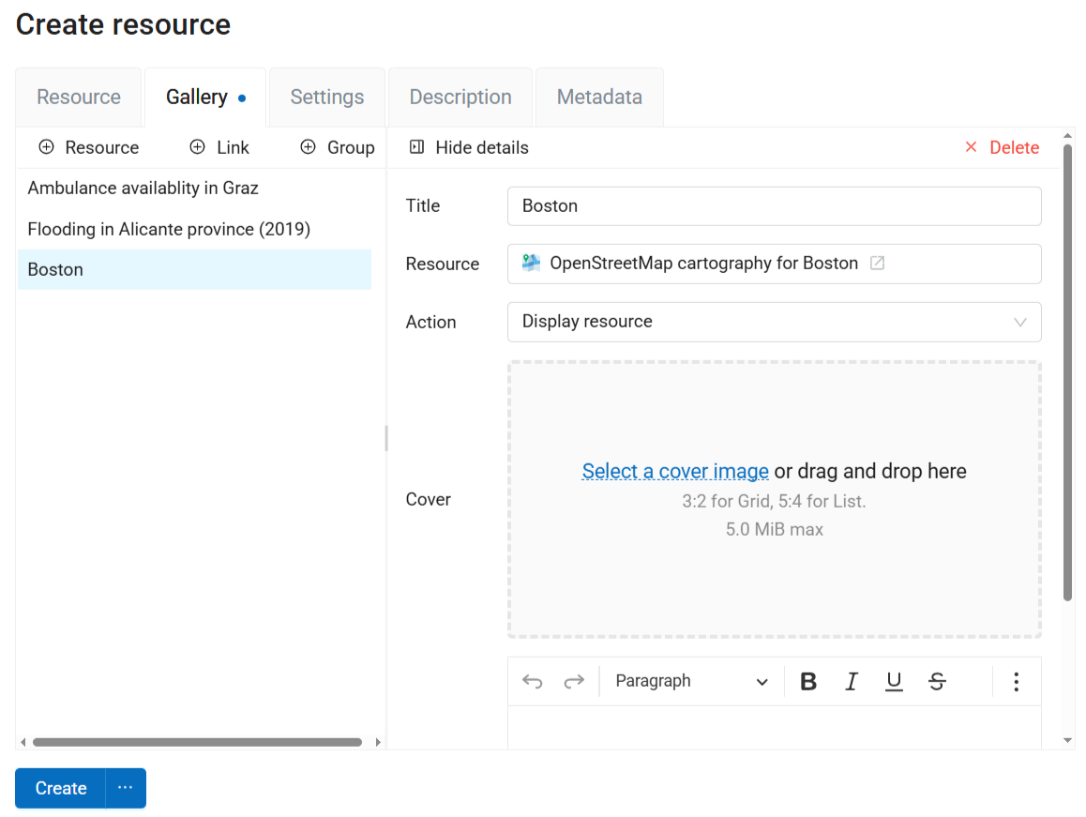Expand the Action dropdown
1086x817 pixels.
pos(774,322)
